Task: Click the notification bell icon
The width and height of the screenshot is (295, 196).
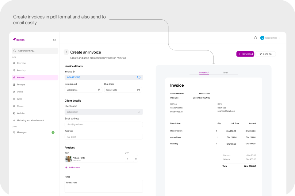Action: coord(255,38)
